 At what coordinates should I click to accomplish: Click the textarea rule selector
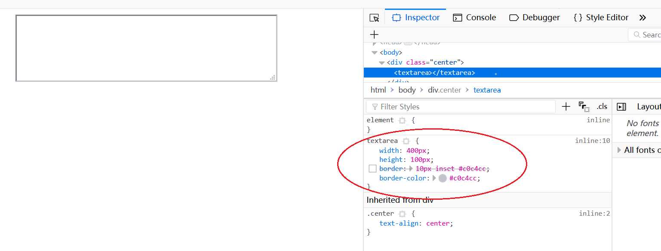382,141
